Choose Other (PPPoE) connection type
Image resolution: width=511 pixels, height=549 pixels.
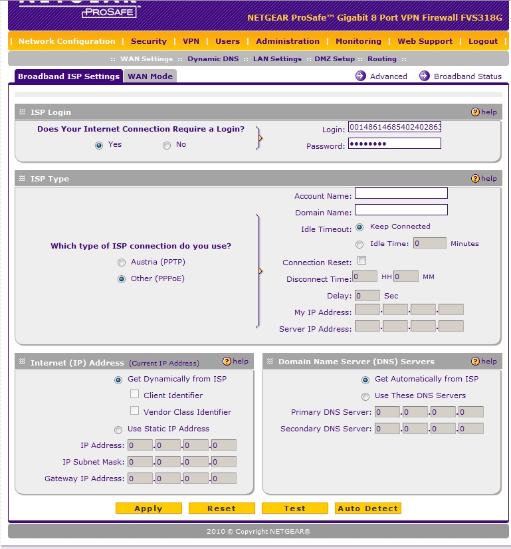coord(122,279)
